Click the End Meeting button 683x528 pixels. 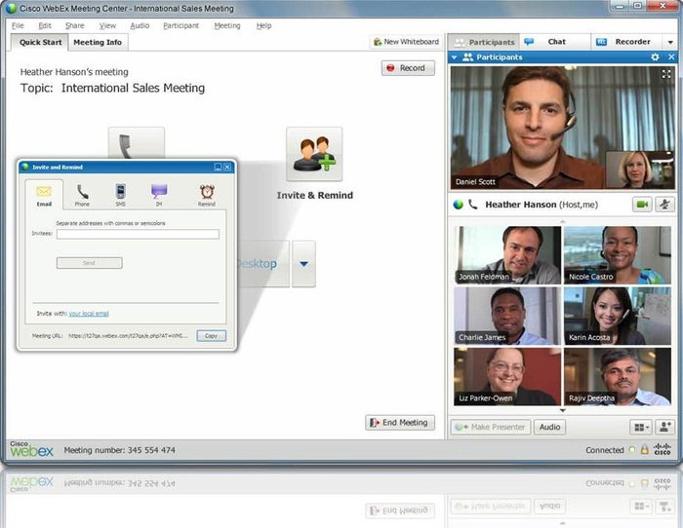point(400,423)
